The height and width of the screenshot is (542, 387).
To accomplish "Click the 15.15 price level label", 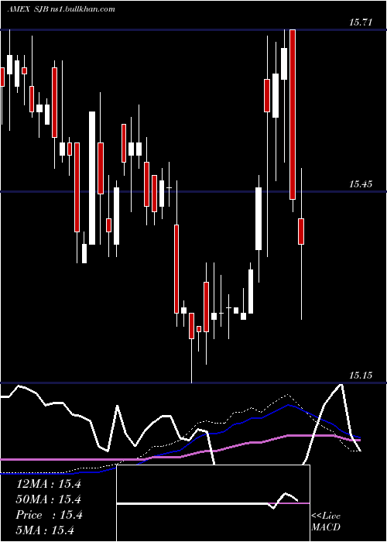I will (361, 376).
